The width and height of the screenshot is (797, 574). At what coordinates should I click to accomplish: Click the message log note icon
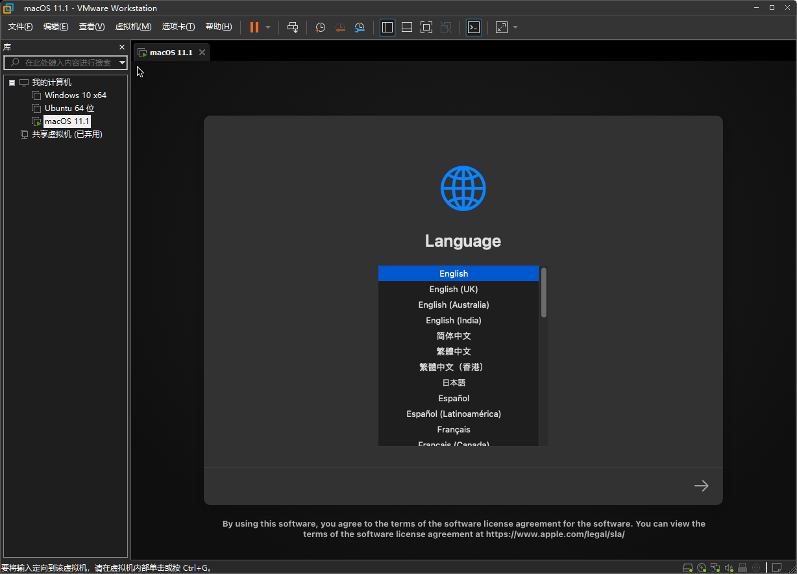coord(777,568)
